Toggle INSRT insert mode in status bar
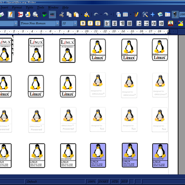Viewport: 185px width, 185px height. (x=104, y=181)
